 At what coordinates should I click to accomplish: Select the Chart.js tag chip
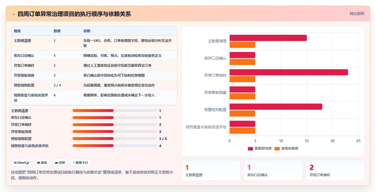pyautogui.click(x=22, y=163)
